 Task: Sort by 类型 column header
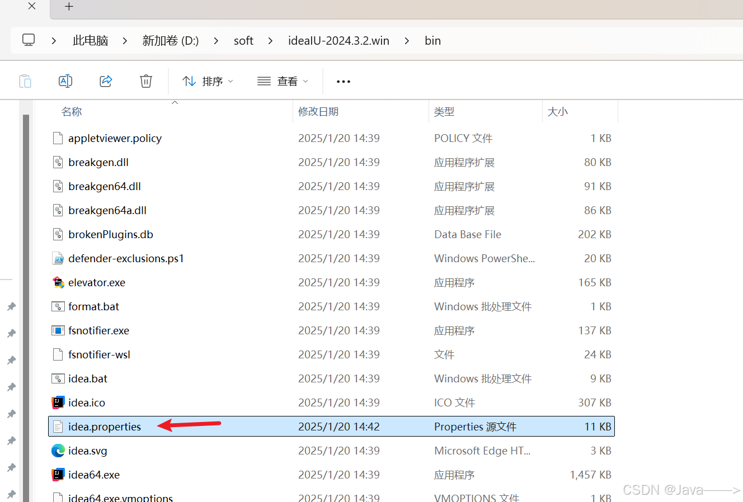point(444,112)
